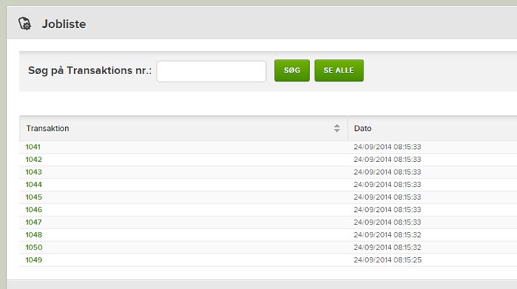Sort by Transaktion column arrows
Screen dimensions: 517x289
(336, 129)
